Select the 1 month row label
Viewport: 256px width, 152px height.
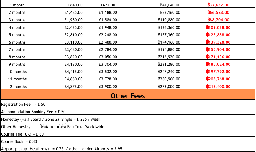17,5
